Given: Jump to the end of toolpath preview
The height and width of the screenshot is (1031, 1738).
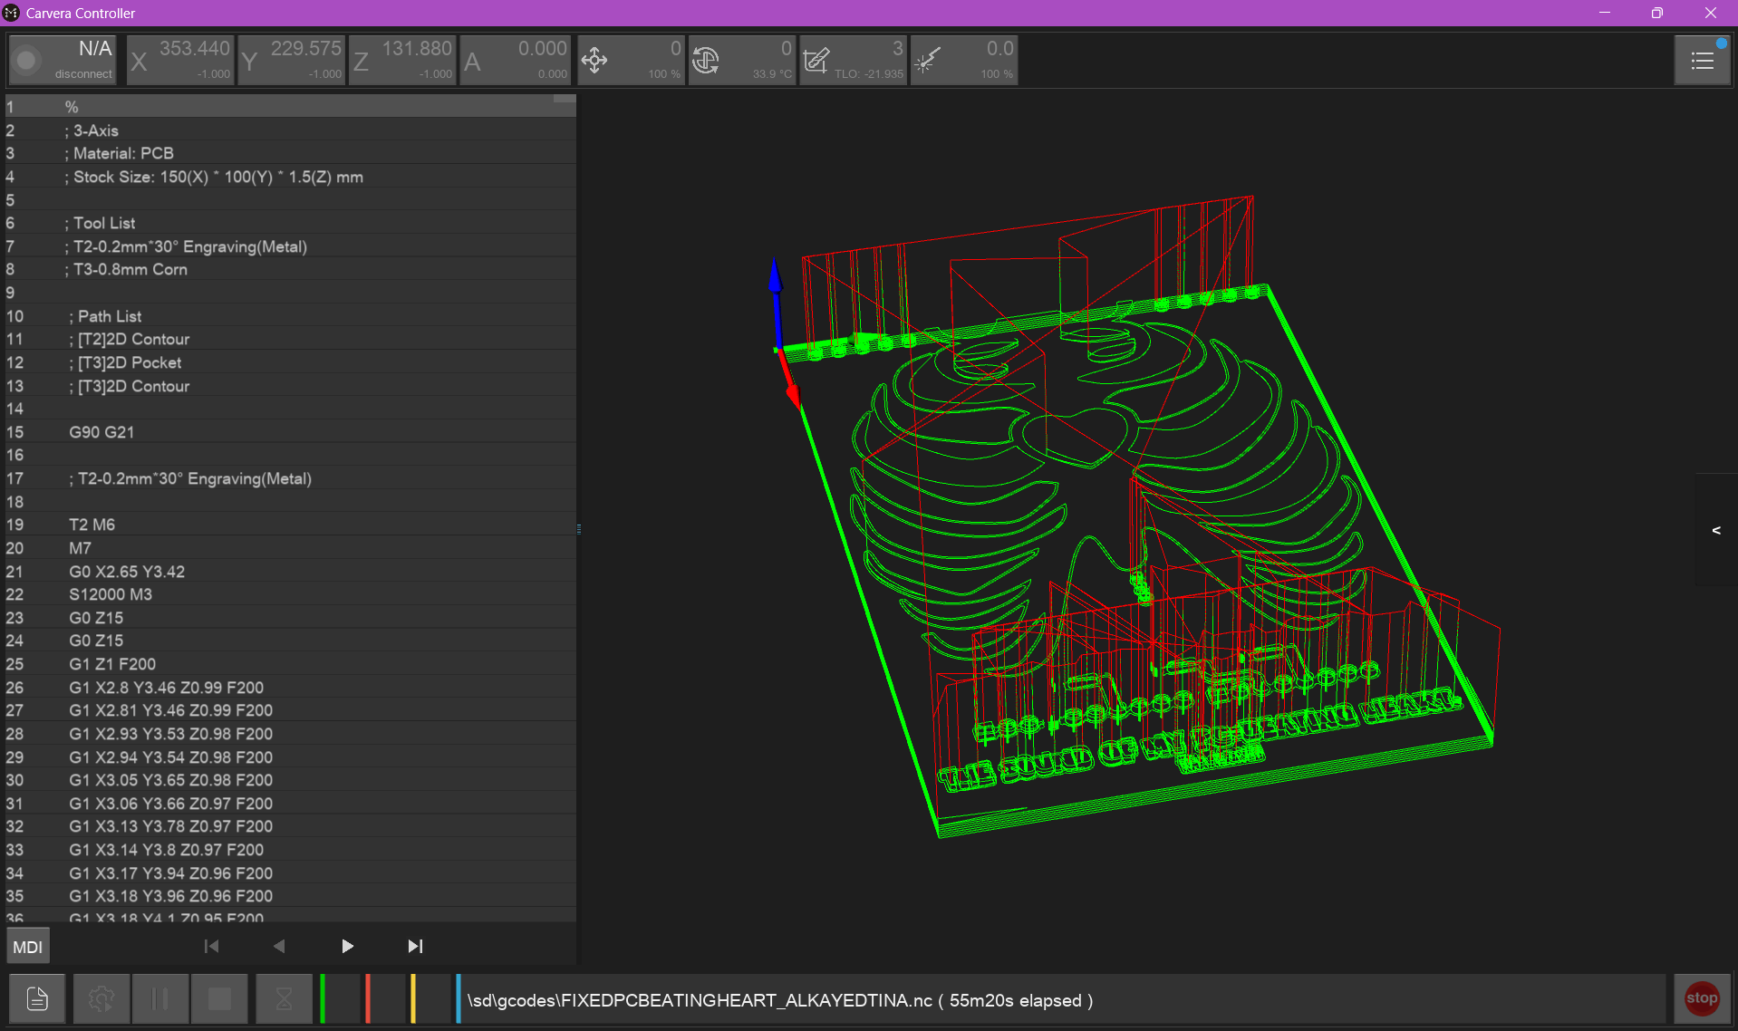Looking at the screenshot, I should 415,946.
